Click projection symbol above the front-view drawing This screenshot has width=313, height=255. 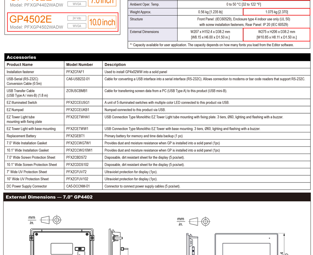pos(199,221)
